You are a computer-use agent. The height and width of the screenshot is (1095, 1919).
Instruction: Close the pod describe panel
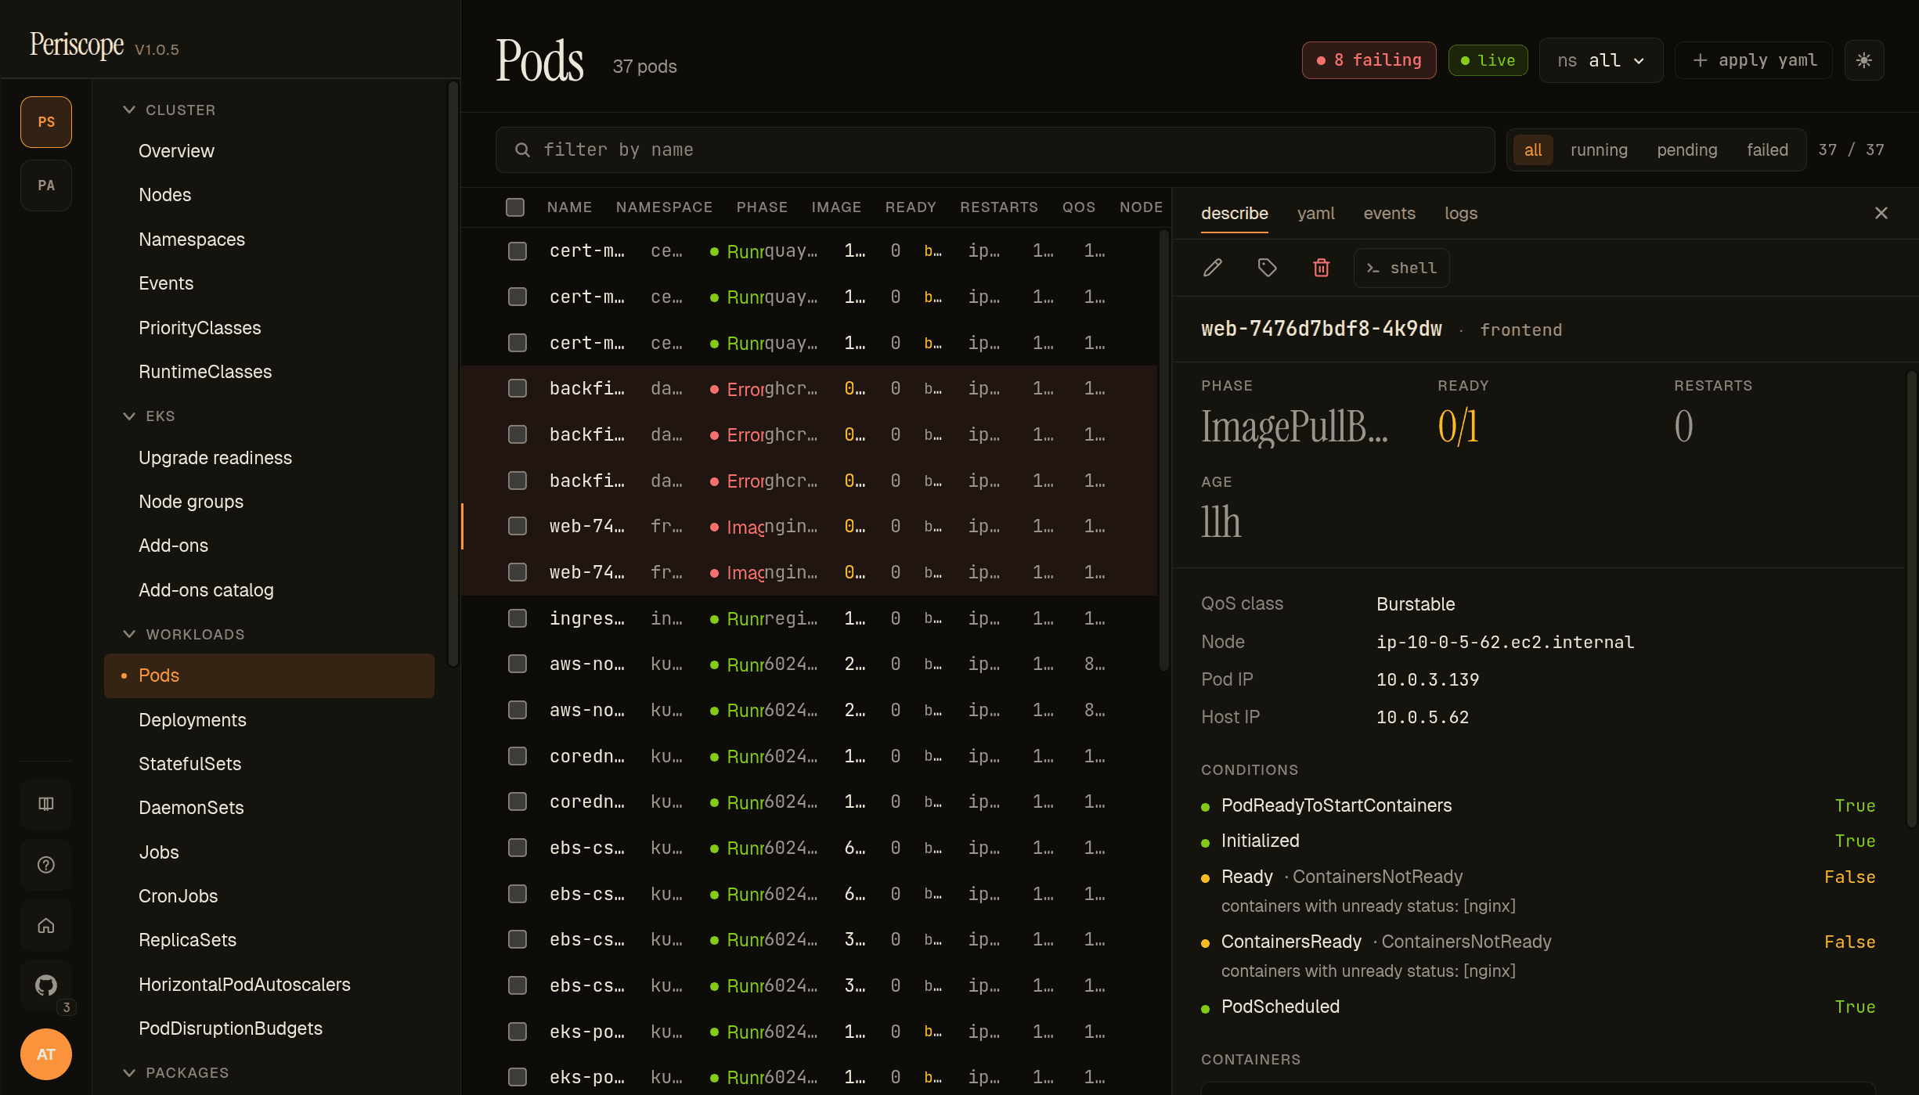(x=1881, y=213)
